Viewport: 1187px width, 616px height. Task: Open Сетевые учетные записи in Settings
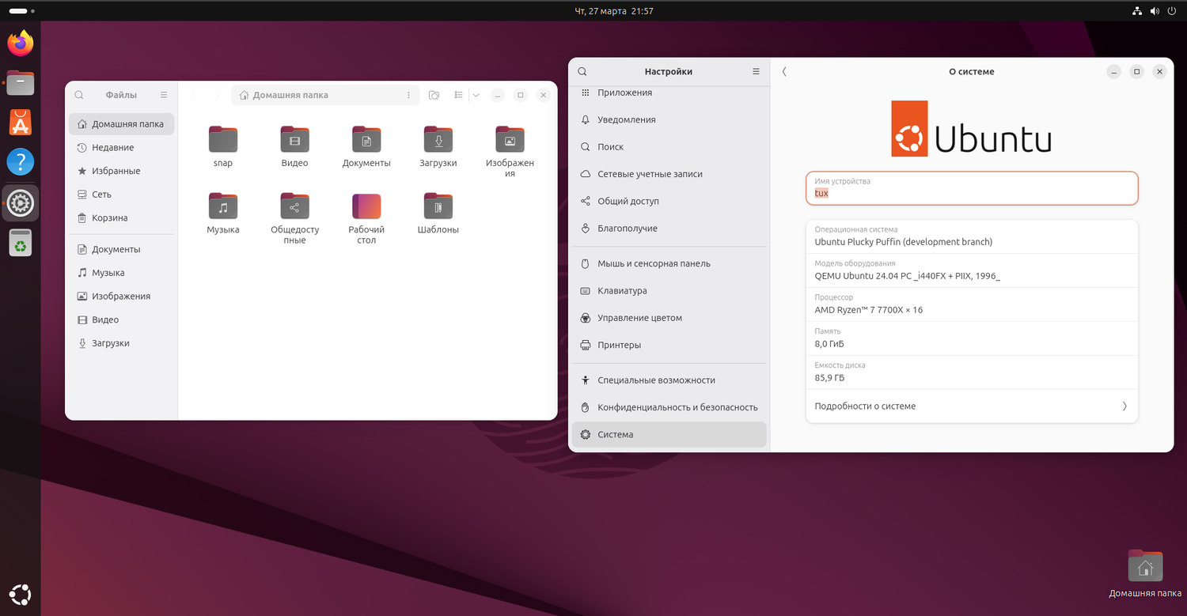click(x=669, y=174)
